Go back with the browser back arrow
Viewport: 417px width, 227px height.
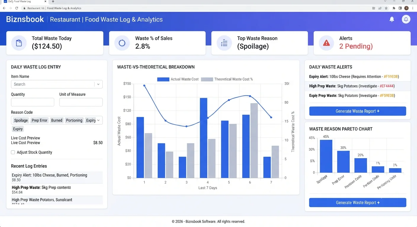(4, 8)
